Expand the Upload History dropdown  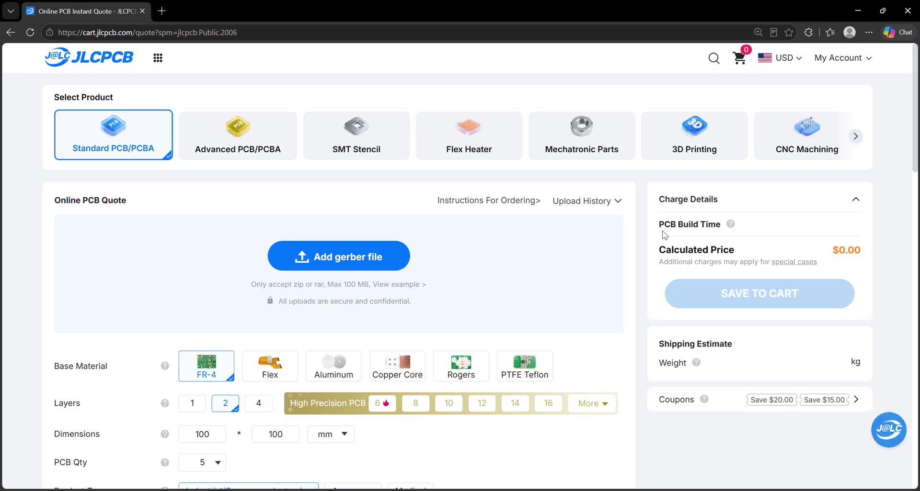coord(587,201)
